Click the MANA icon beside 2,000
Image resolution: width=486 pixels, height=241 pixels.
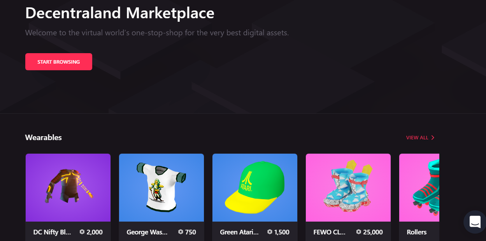(82, 232)
